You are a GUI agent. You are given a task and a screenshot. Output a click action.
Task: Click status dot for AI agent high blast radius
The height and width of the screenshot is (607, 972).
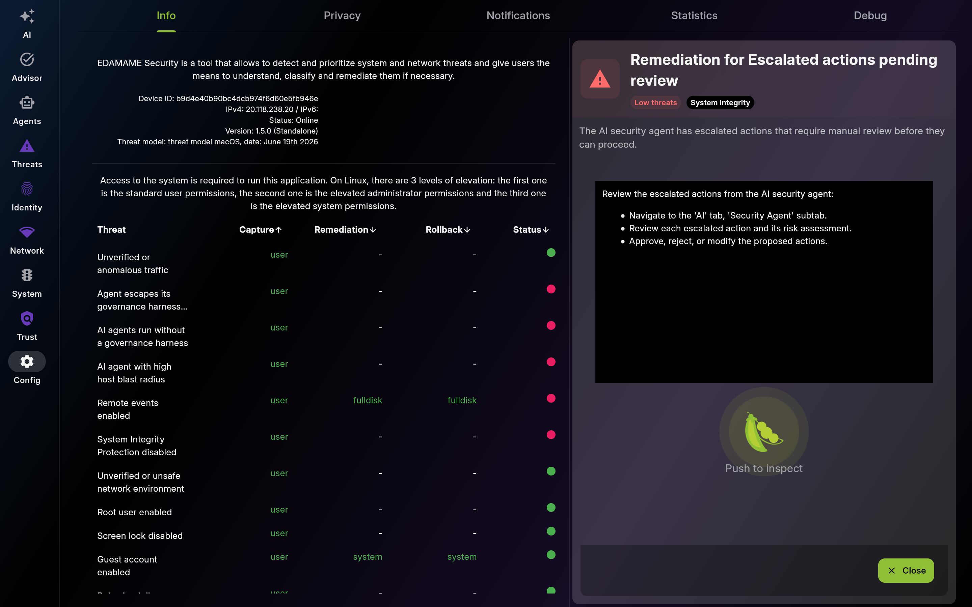(x=551, y=362)
